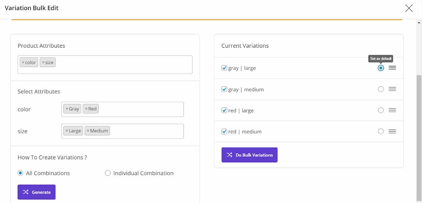422x203 pixels.
Task: Uncheck the gray | large variation checkbox
Action: tap(224, 68)
